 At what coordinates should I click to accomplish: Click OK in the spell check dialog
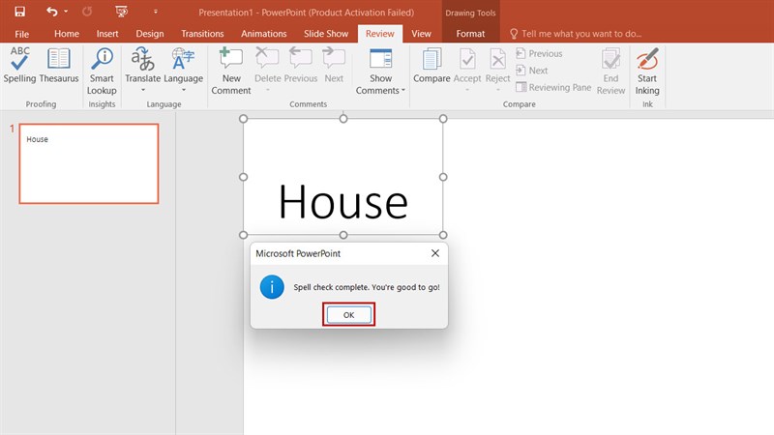point(348,315)
